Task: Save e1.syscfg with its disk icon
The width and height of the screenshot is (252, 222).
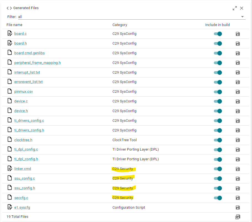Action: [x=238, y=208]
